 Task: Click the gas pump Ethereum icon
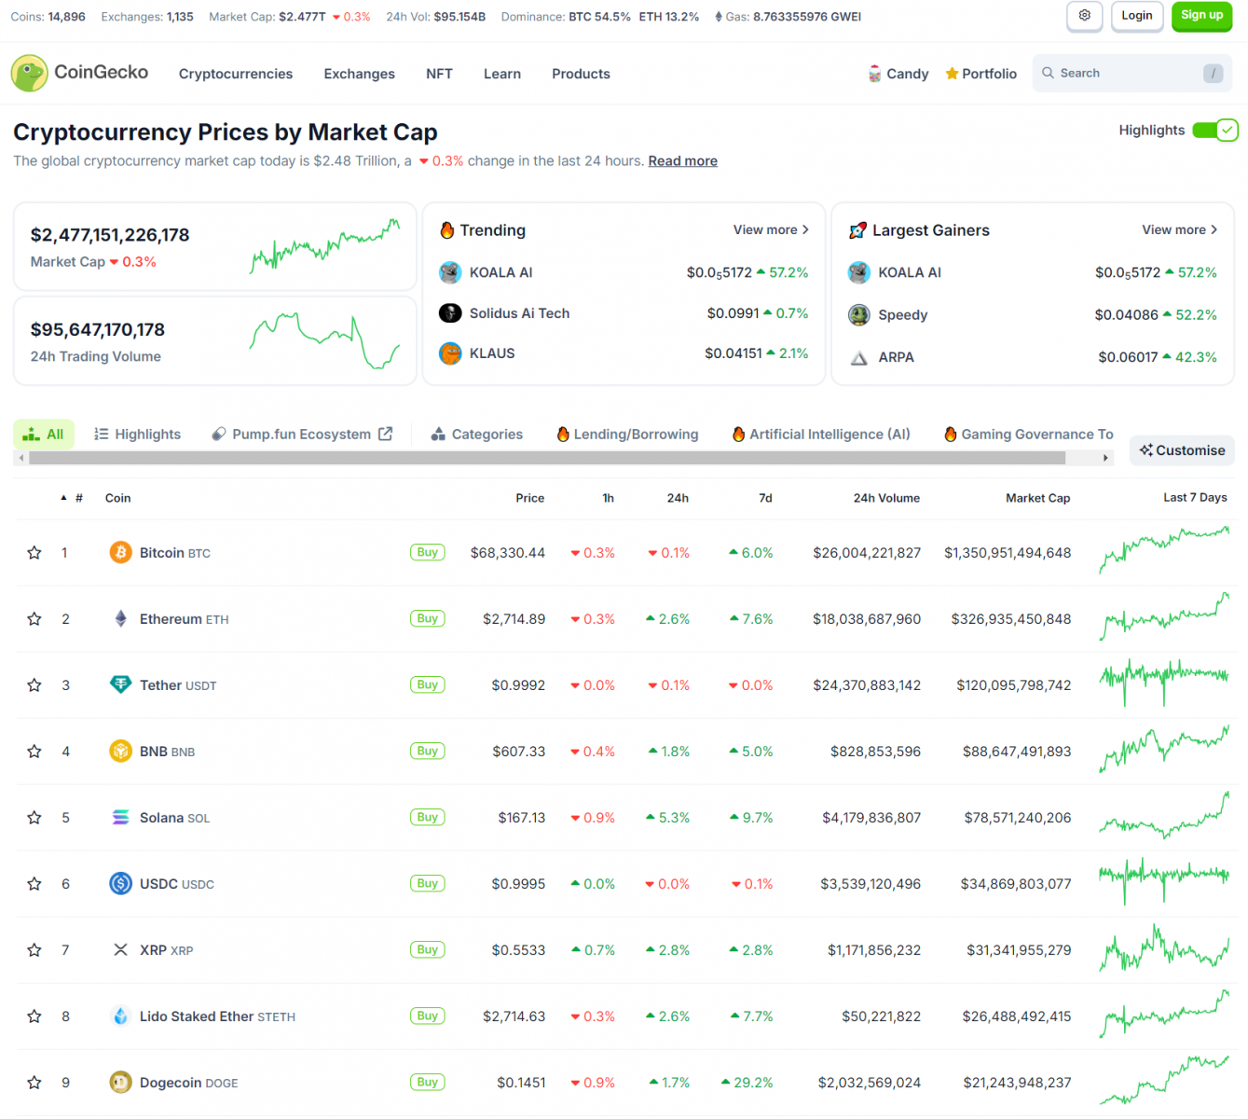[x=719, y=17]
